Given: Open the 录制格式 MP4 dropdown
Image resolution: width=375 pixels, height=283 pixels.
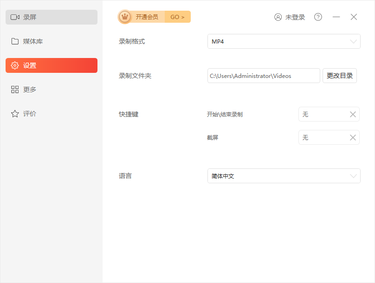Looking at the screenshot, I should point(284,41).
